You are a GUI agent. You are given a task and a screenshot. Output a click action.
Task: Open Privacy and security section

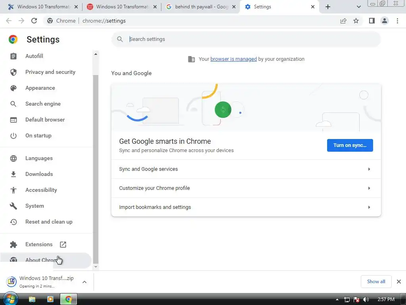(50, 72)
